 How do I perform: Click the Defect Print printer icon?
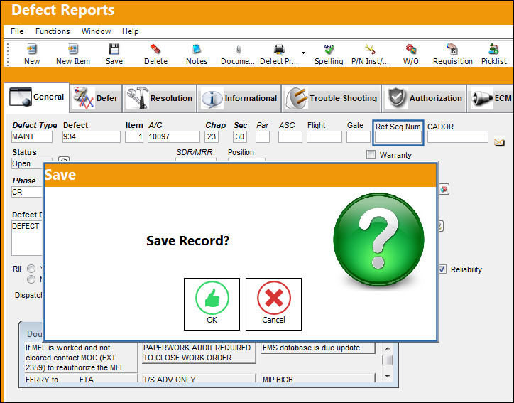coord(279,54)
